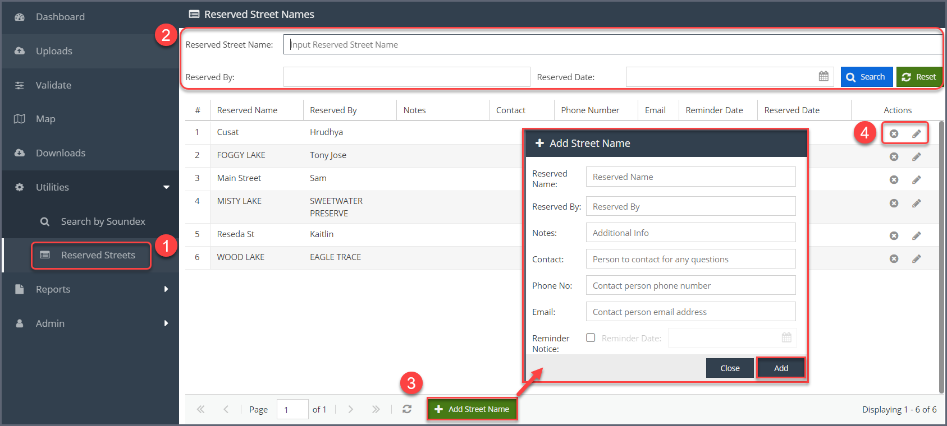Focus the Contact person field

[690, 259]
